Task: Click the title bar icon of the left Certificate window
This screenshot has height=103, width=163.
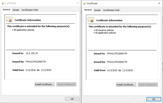Action: click(3, 3)
